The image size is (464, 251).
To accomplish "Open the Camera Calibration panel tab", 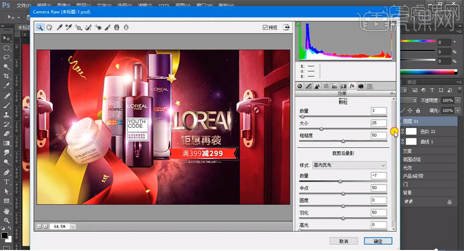I will [x=361, y=86].
